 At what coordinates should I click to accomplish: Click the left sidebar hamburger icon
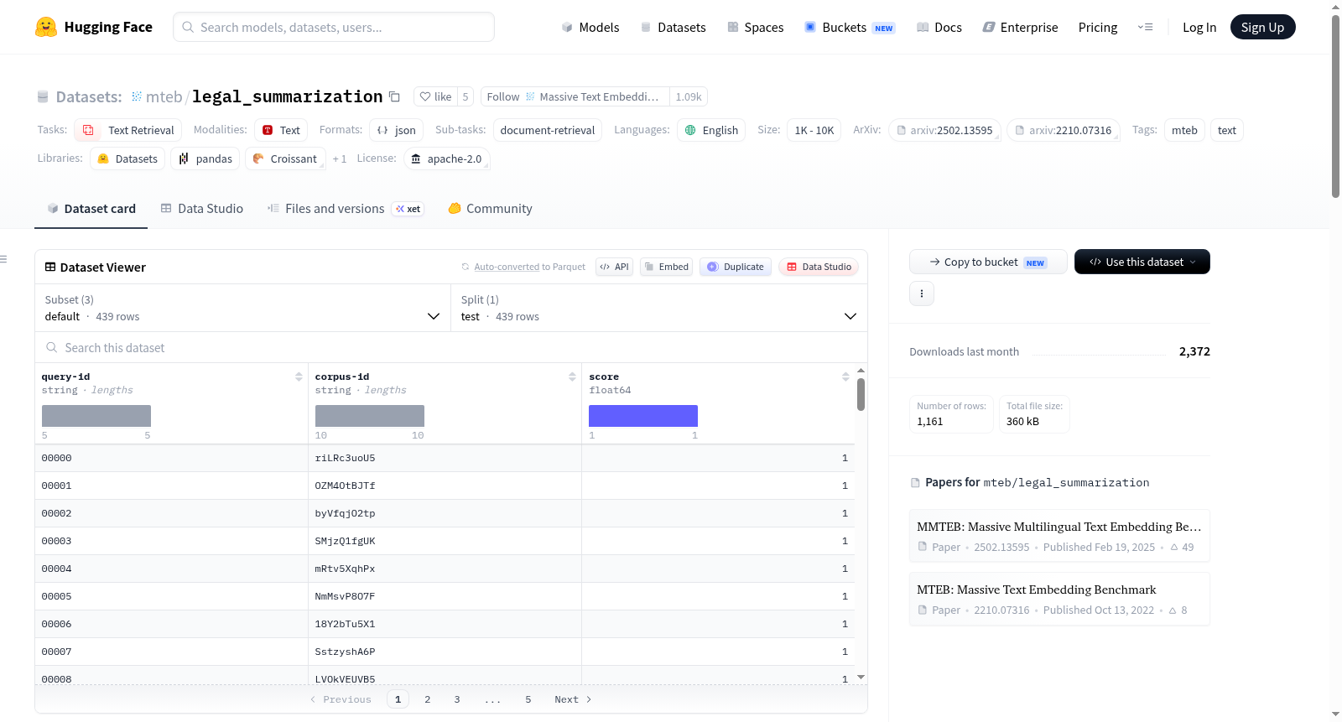(4, 259)
